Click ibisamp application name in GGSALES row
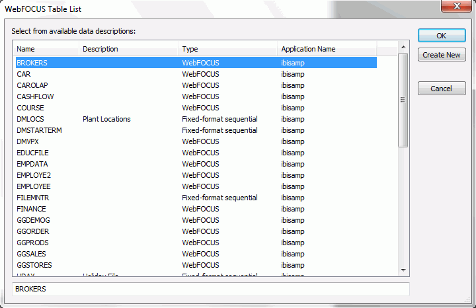This screenshot has width=476, height=308. [x=293, y=254]
